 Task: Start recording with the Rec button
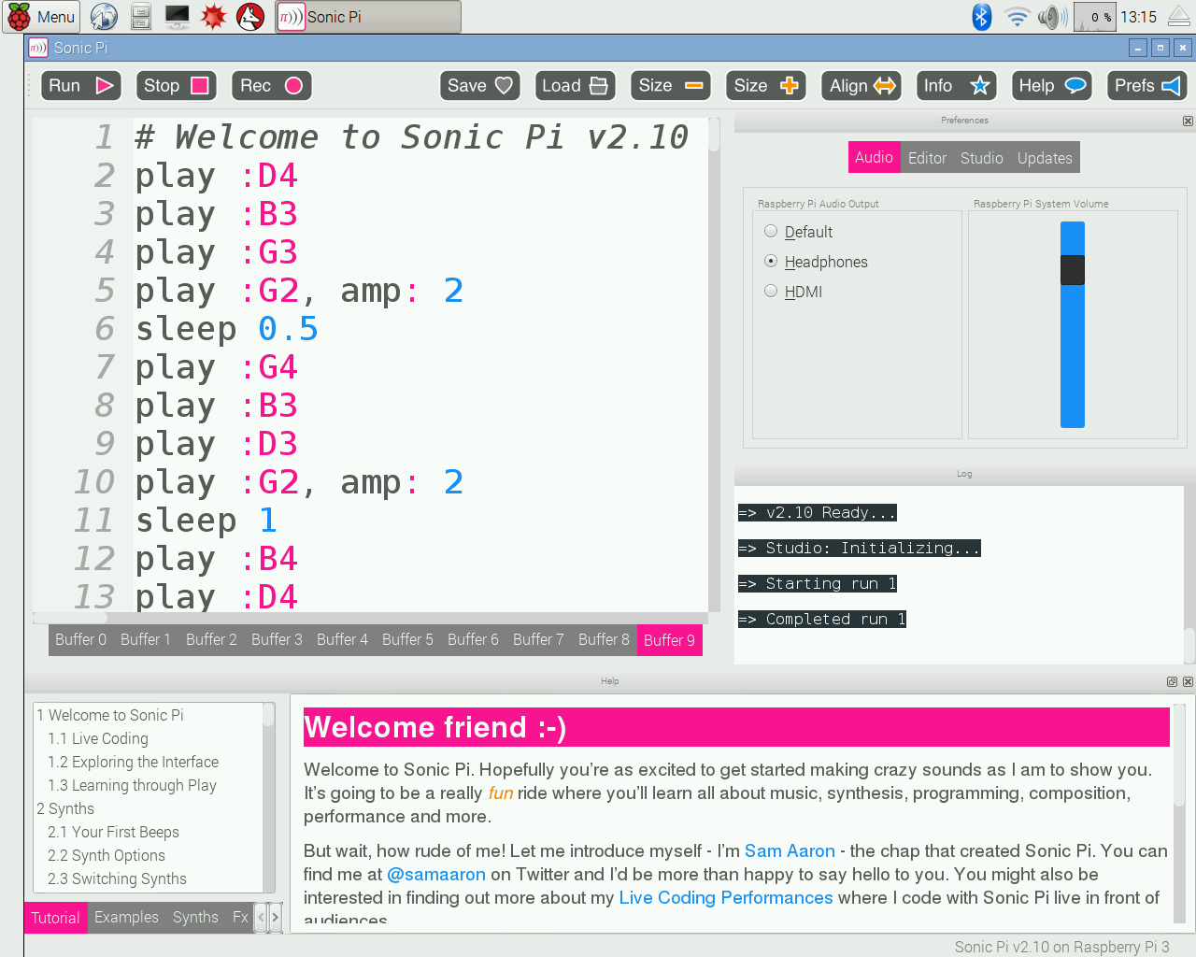pos(271,86)
